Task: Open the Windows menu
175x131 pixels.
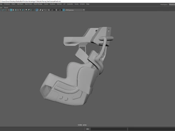Action: tap(7, 4)
